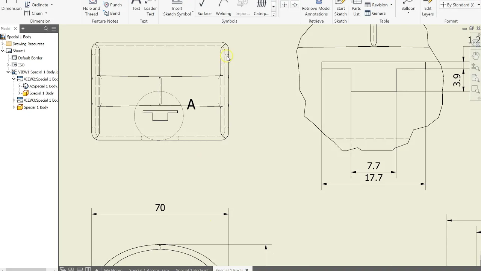The width and height of the screenshot is (481, 271).
Task: Expand VIEW3:Special 1 Body node
Action: click(x=14, y=100)
